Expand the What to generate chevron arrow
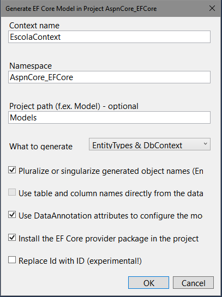222x297 pixels. click(205, 144)
